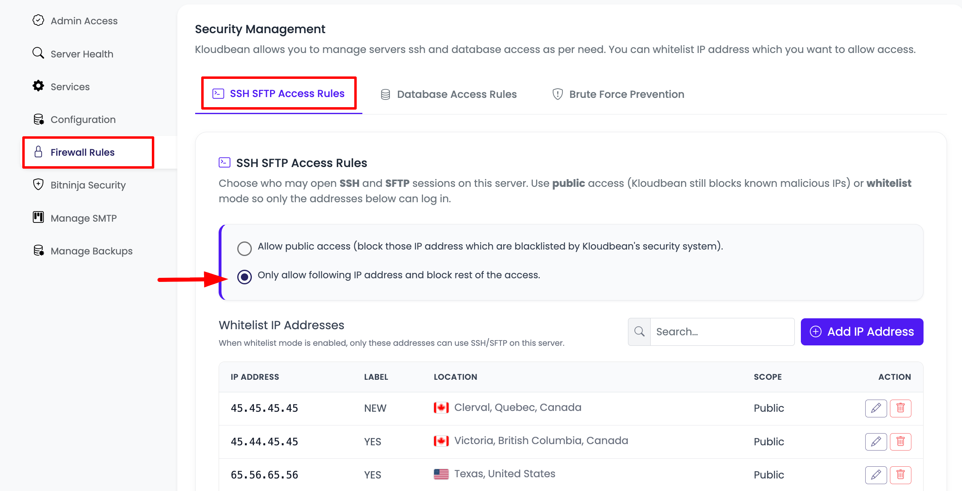Select IP address 45.45.45.45 cell

click(x=264, y=408)
